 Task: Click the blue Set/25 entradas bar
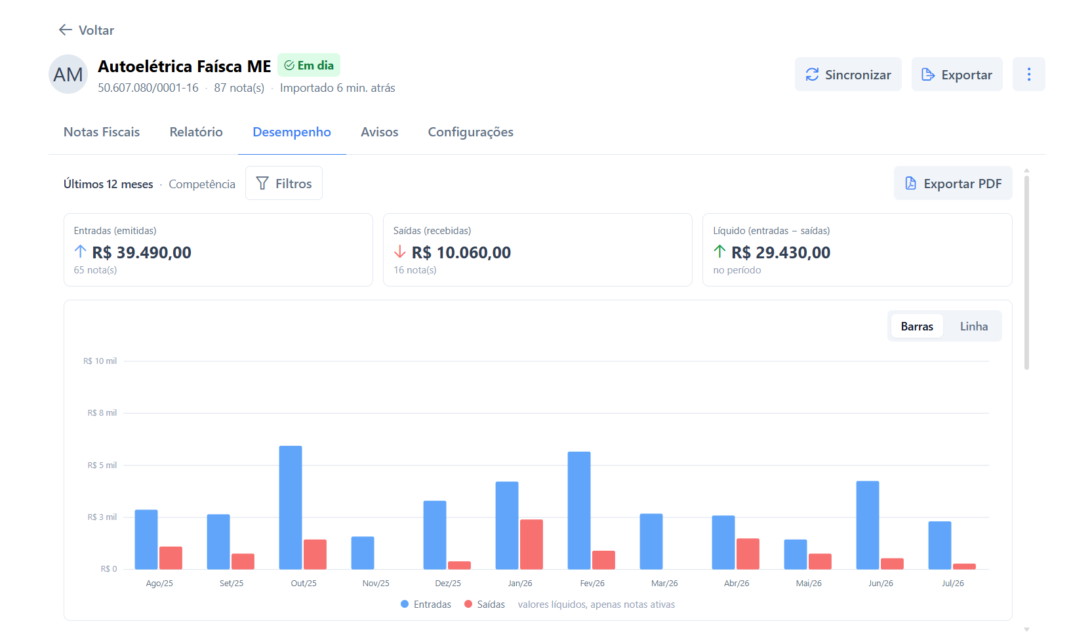(218, 542)
